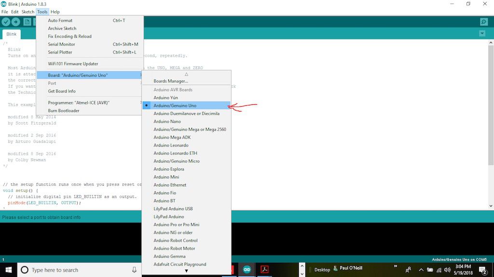Select the Arduino Yún board

[187, 98]
